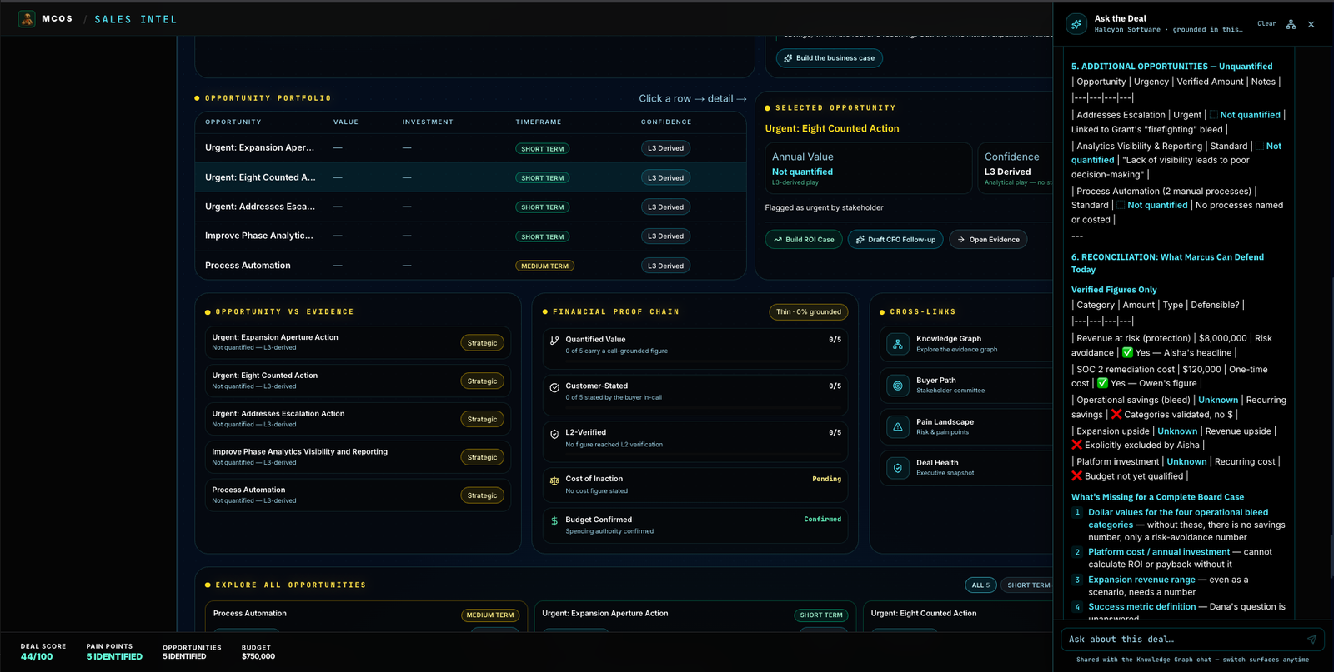Click Opportunities 5 identified status
The height and width of the screenshot is (672, 1334).
coord(192,652)
